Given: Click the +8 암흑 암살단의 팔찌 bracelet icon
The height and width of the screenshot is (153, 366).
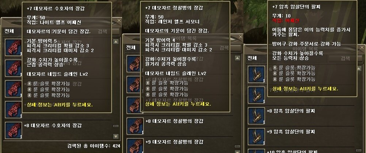Looking at the screenshot, I should click(256, 116).
